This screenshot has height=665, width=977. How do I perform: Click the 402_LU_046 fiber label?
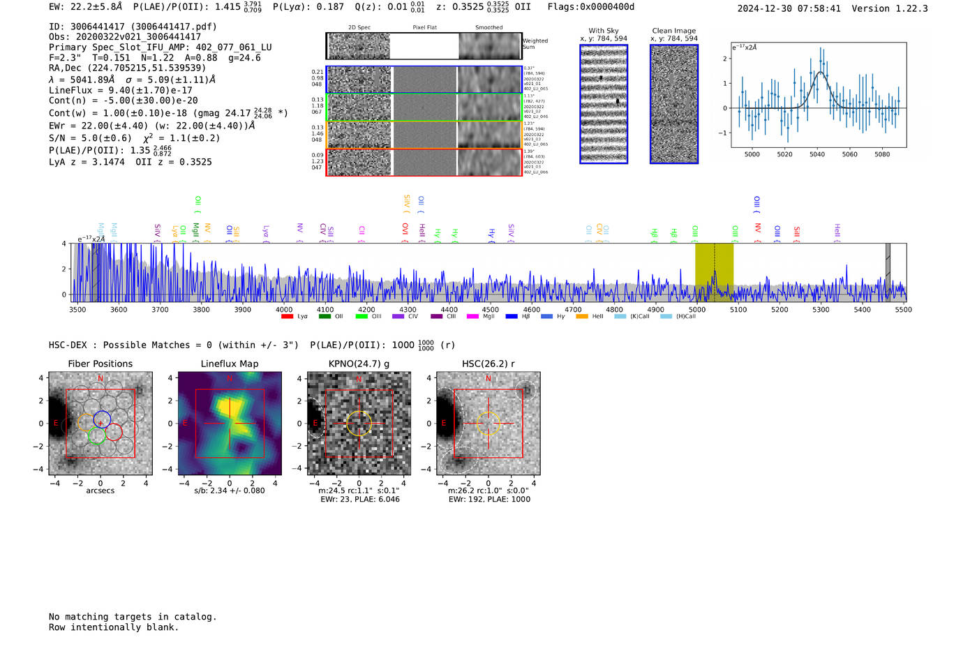[536, 117]
